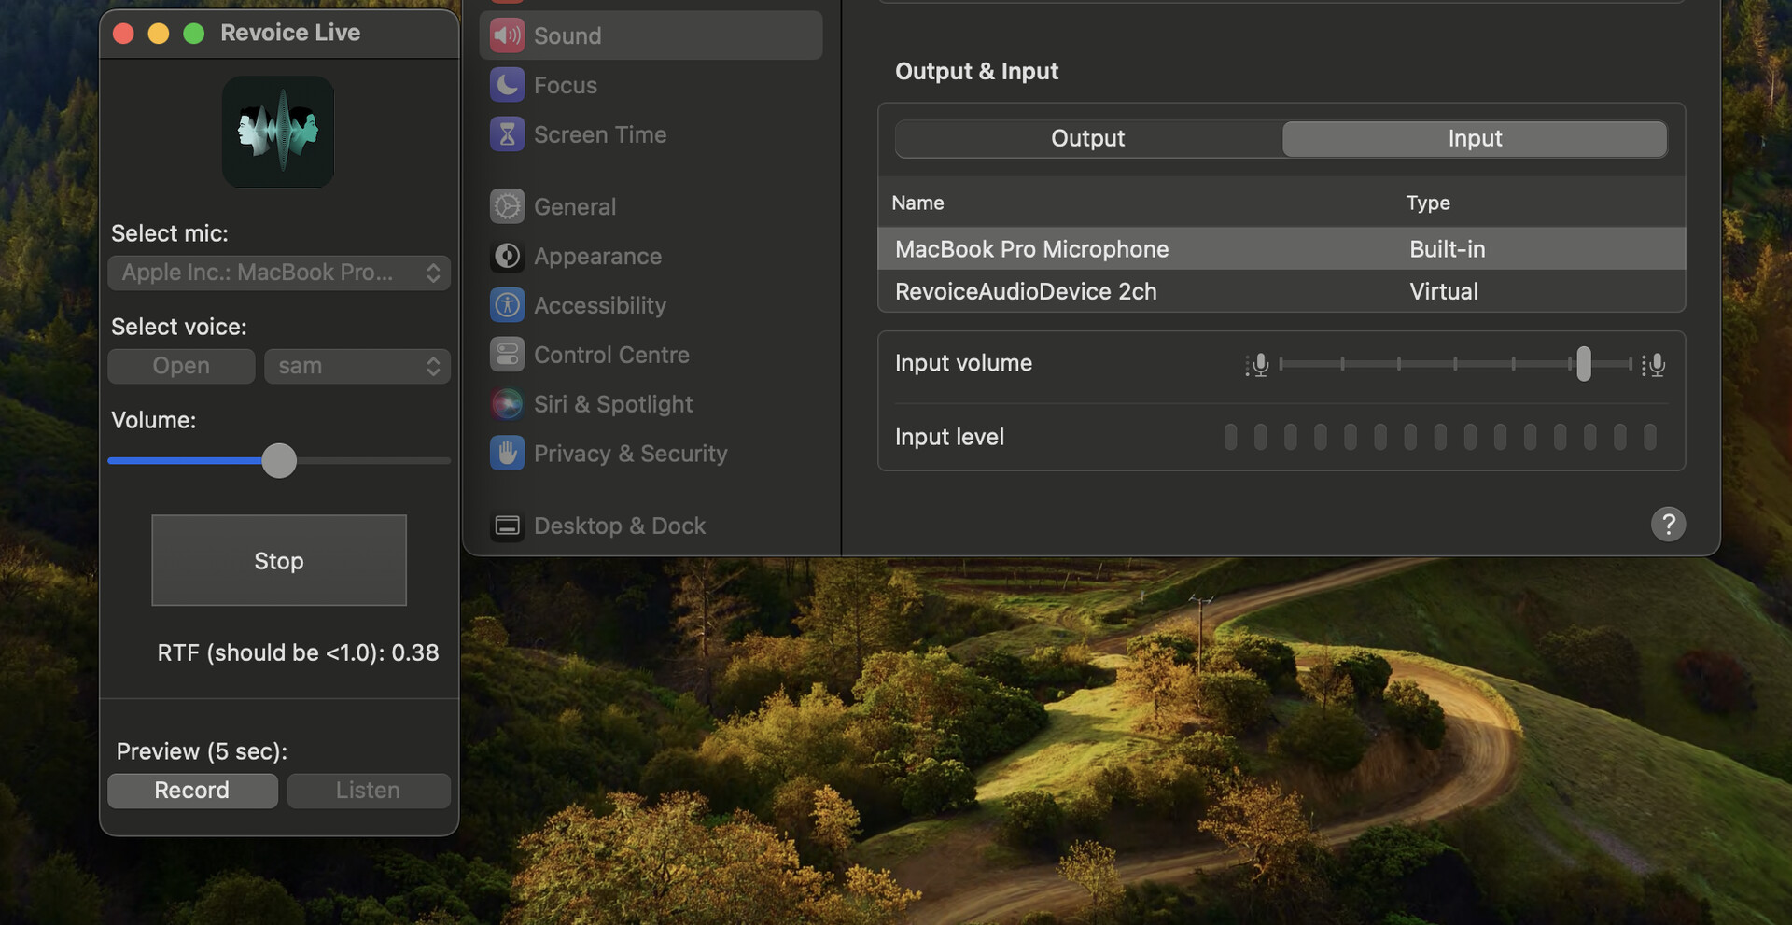Open Control Centre settings
This screenshot has width=1792, height=925.
(651, 355)
